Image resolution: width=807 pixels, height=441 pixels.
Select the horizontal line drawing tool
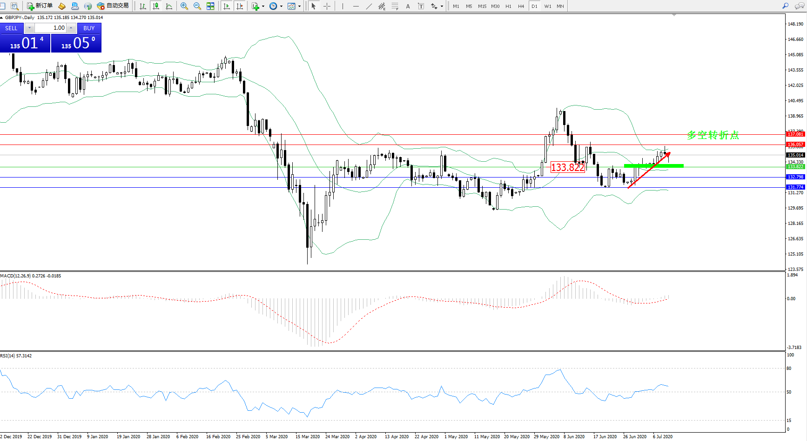pos(356,6)
